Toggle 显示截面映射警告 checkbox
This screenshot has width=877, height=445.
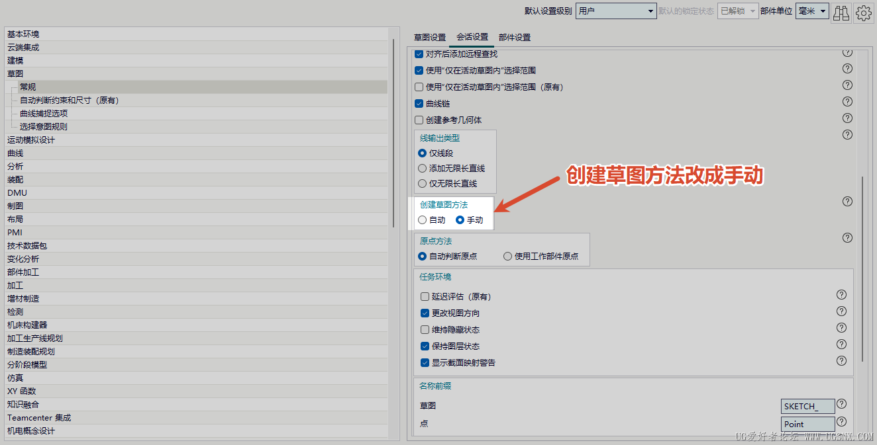tap(425, 362)
